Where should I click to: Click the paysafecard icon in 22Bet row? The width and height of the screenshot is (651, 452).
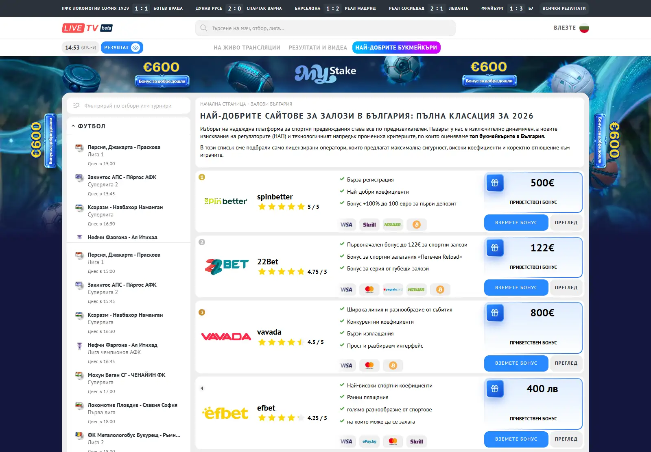[393, 290]
